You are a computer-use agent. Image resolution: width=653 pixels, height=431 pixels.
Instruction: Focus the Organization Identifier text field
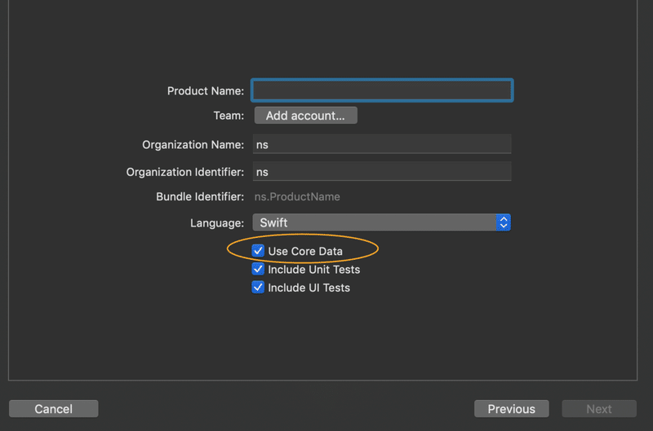pos(382,172)
